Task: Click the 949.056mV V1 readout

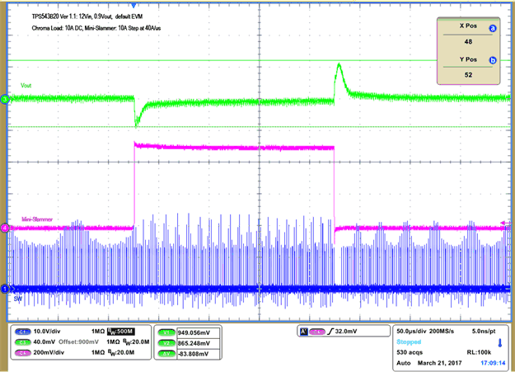Action: tap(194, 332)
